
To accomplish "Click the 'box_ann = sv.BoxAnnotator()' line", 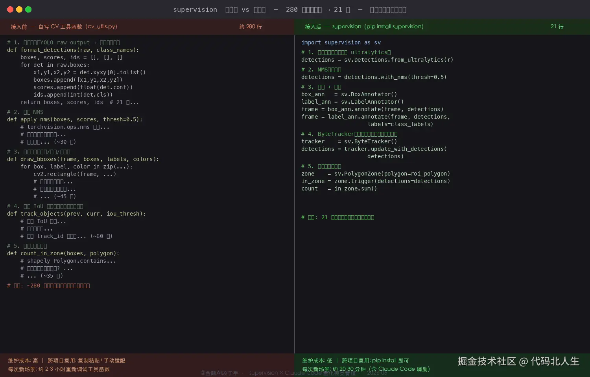I will point(349,94).
